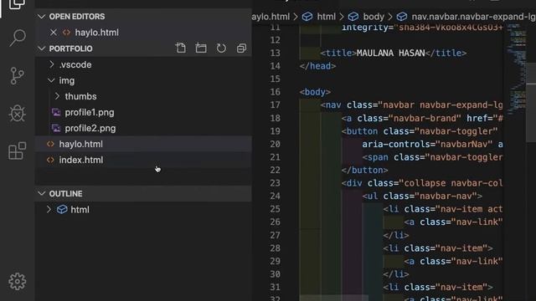This screenshot has height=301, width=536.
Task: Click the code minimap overview
Action: point(516,69)
